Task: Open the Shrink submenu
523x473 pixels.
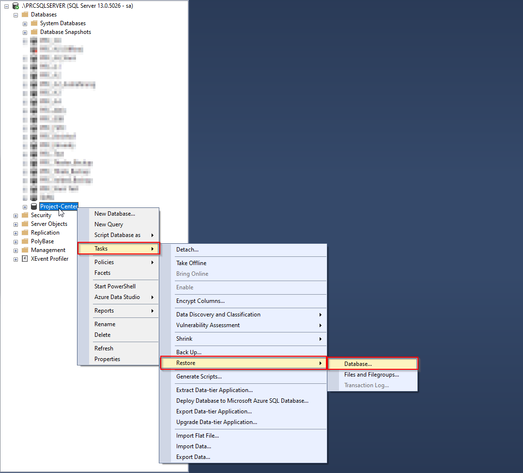Action: point(185,339)
